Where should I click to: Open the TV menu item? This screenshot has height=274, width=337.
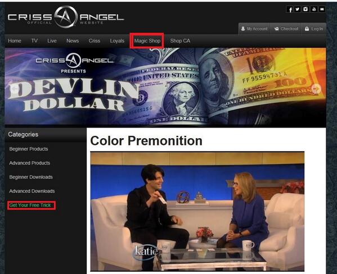pos(34,41)
